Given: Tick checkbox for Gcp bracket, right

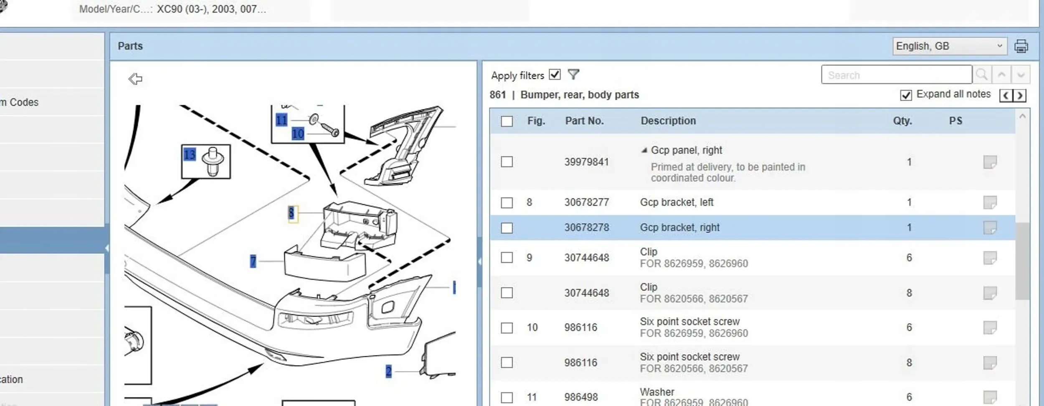Looking at the screenshot, I should tap(507, 228).
